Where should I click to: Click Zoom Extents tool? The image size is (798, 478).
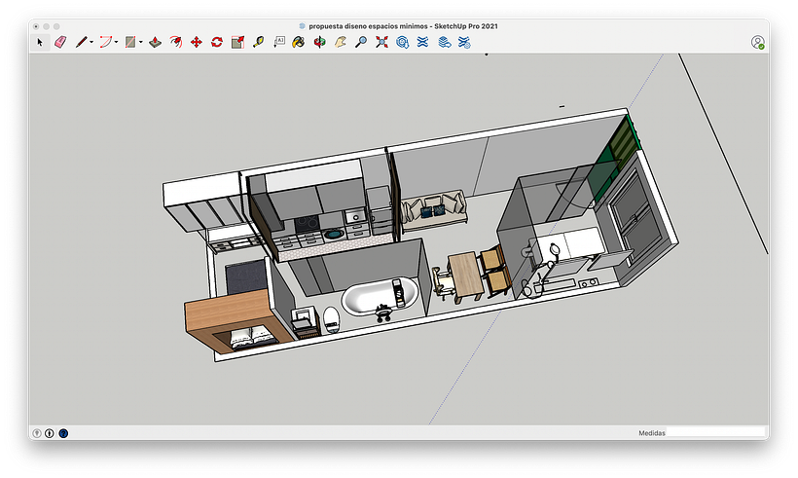tap(381, 42)
